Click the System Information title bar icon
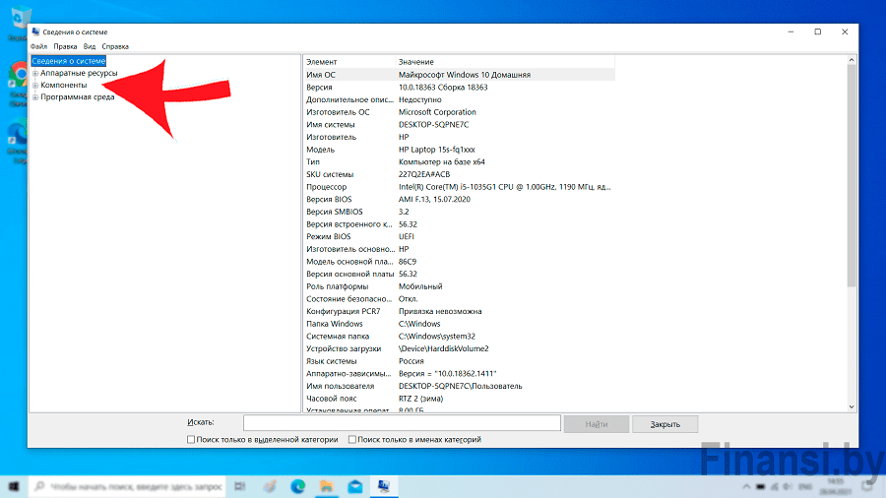This screenshot has width=886, height=498. [36, 31]
